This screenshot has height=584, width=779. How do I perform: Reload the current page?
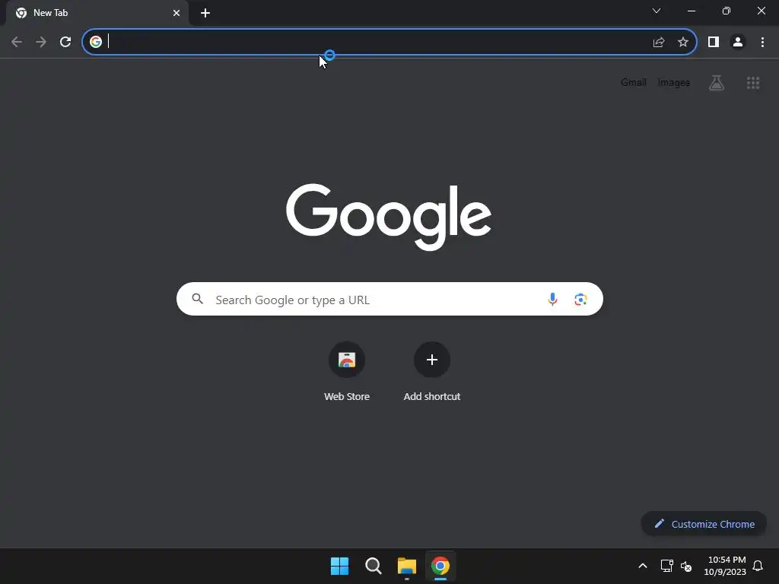pyautogui.click(x=65, y=42)
